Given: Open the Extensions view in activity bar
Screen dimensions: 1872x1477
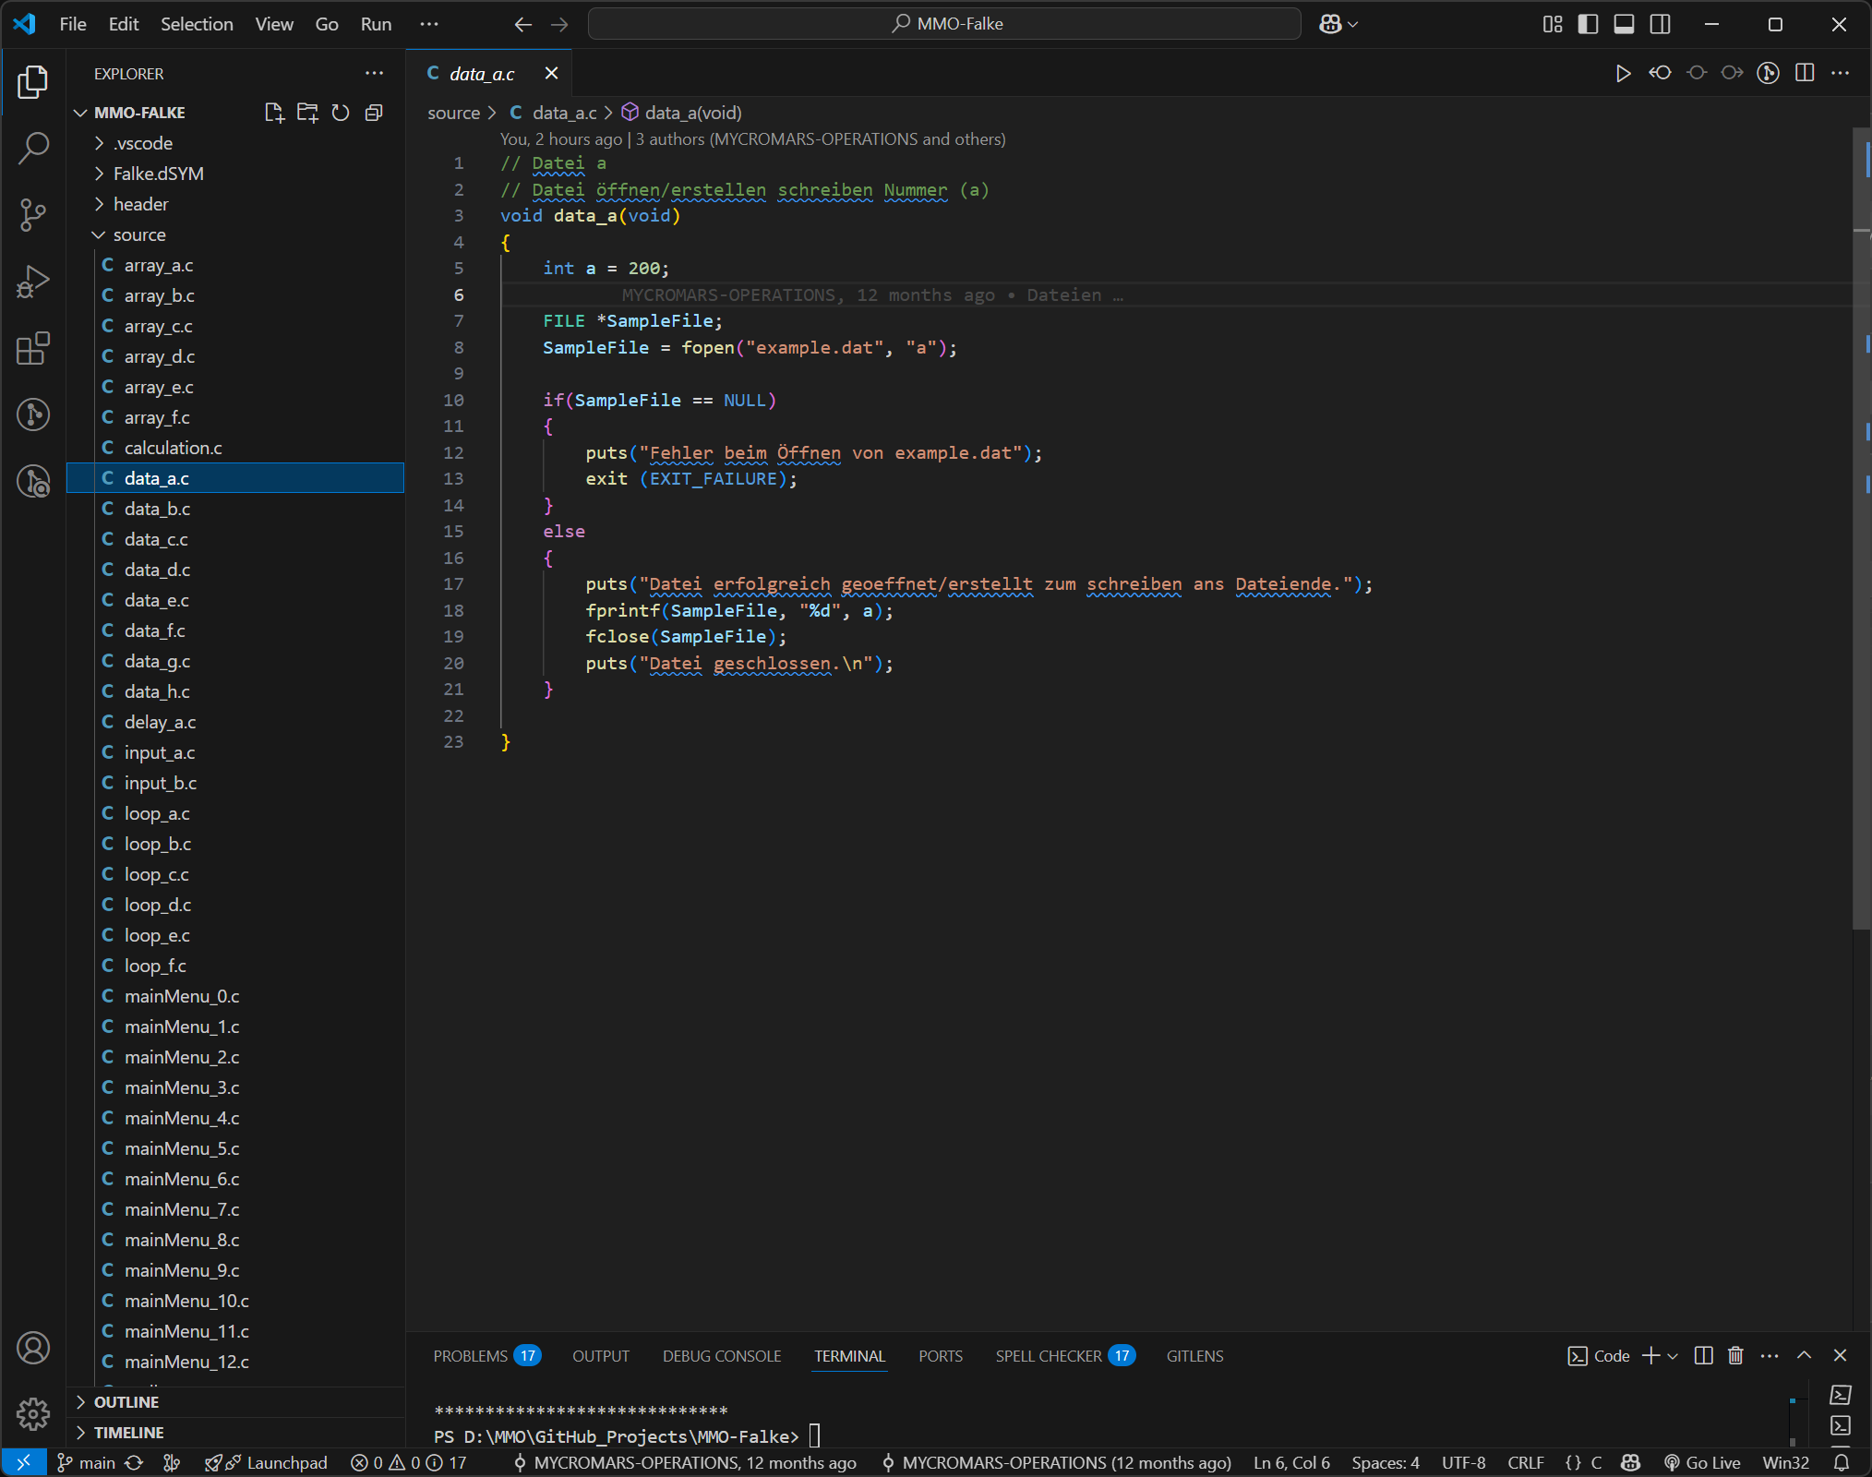Looking at the screenshot, I should click(33, 349).
